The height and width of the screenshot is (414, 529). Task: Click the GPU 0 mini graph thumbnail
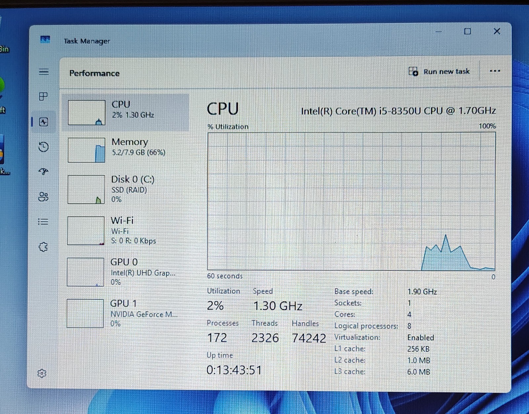coord(86,272)
